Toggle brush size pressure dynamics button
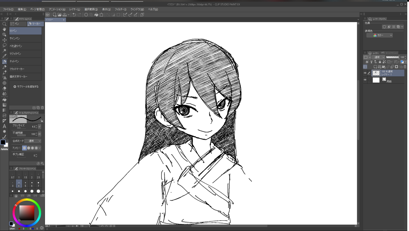409x231 pixels. tap(40, 127)
